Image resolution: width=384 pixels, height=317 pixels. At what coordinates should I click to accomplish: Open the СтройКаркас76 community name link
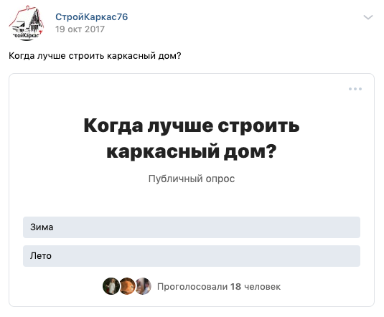point(92,17)
